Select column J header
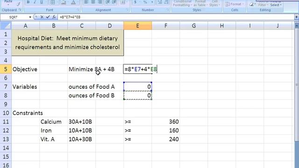Viewport: 299px width, 168px height. (x=278, y=26)
